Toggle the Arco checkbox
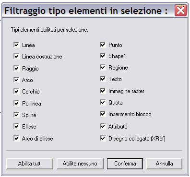Screen dimensions: 190x177 tap(16, 80)
